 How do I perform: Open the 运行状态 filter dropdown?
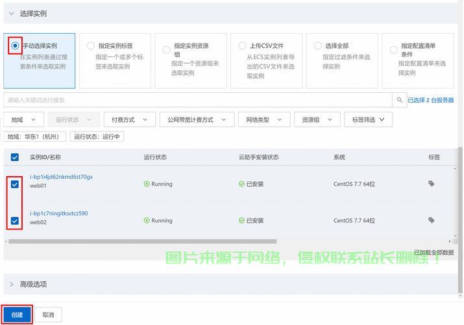[x=74, y=120]
